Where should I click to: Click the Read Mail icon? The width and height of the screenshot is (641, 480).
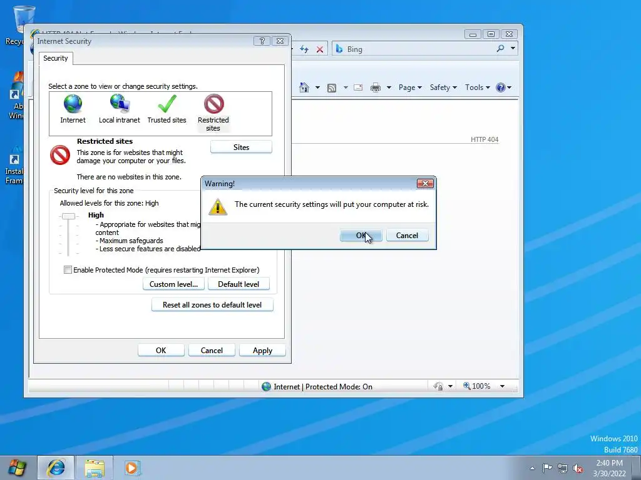point(358,87)
